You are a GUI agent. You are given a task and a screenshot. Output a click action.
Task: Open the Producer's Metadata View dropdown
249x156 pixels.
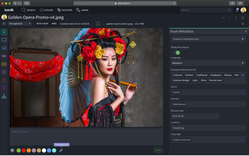tap(209, 39)
